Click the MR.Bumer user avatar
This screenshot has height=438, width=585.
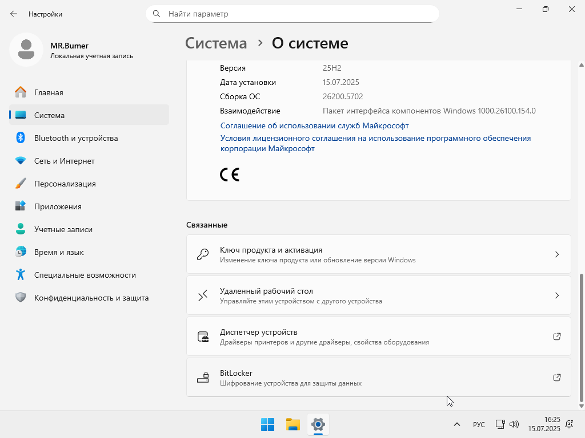pos(26,50)
